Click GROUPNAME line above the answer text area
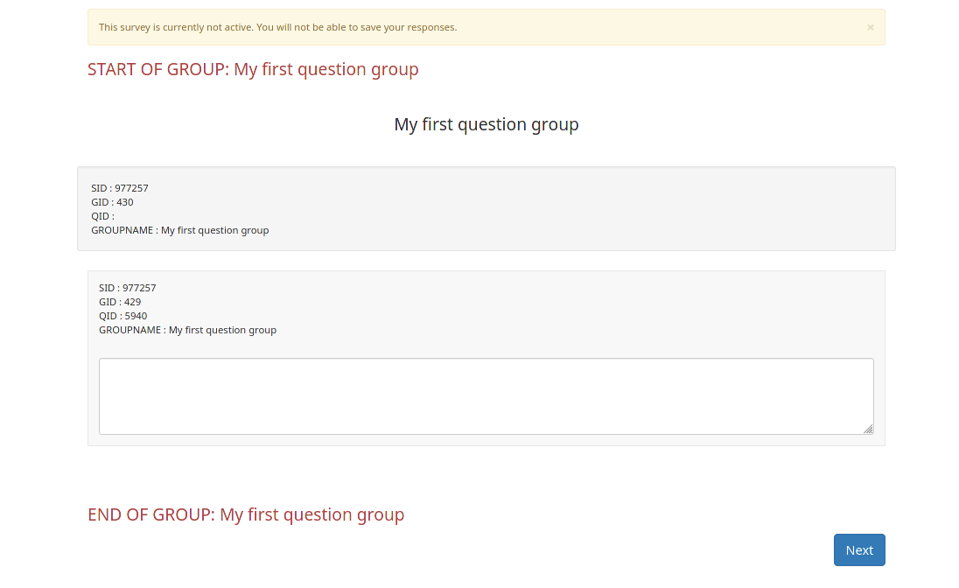This screenshot has height=588, width=959. [187, 330]
